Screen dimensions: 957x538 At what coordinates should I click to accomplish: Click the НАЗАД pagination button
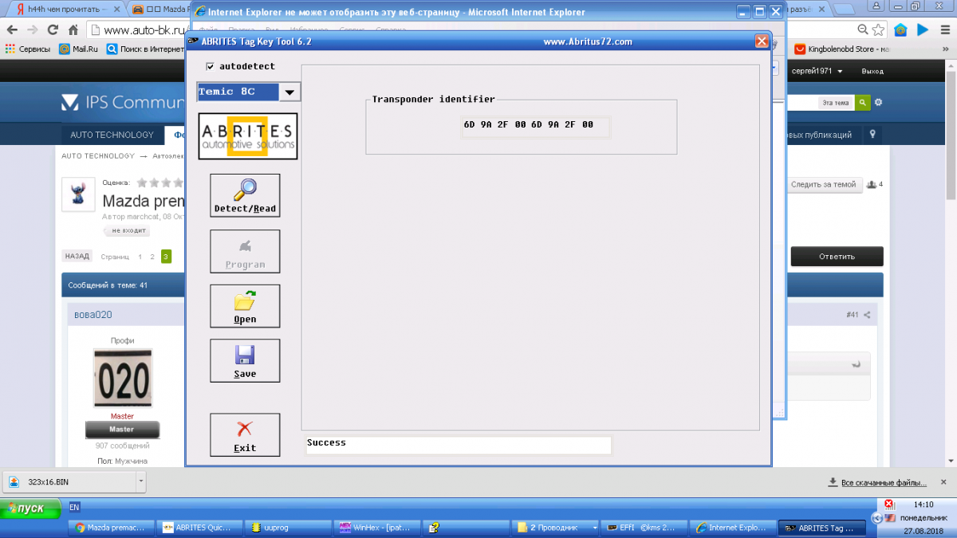tap(77, 257)
